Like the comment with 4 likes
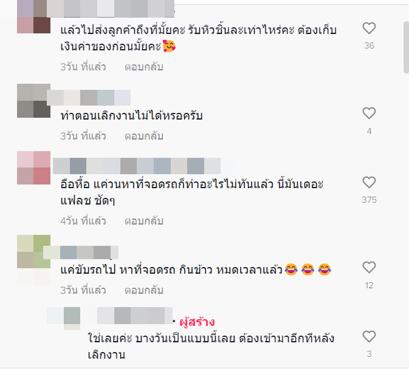Image resolution: width=409 pixels, height=369 pixels. point(369,113)
